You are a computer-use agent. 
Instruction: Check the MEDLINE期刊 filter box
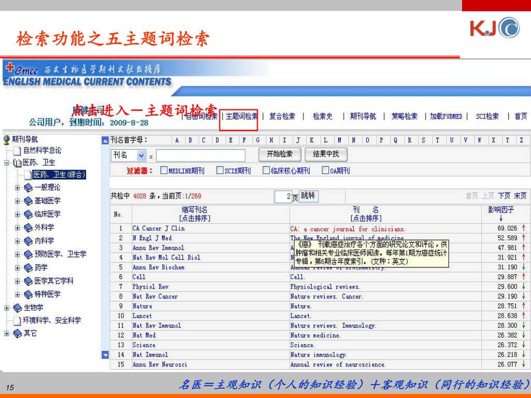164,170
